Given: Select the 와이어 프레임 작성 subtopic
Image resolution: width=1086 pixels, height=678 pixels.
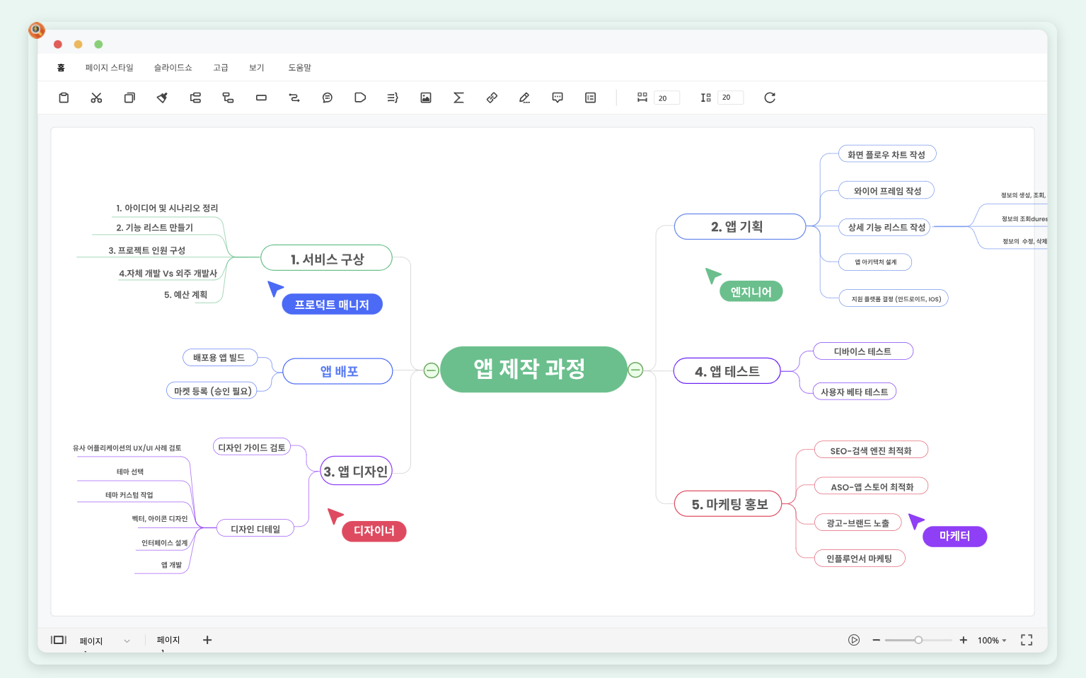Looking at the screenshot, I should [x=886, y=190].
